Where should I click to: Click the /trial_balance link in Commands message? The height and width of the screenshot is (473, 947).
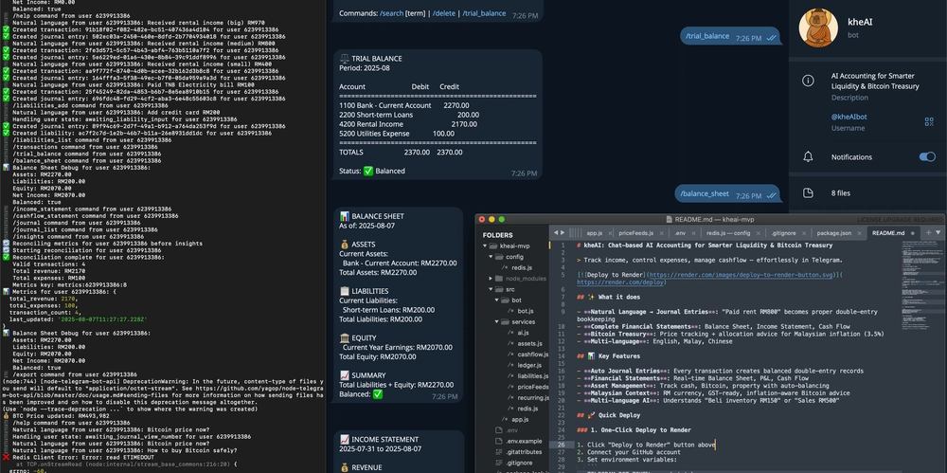[484, 13]
